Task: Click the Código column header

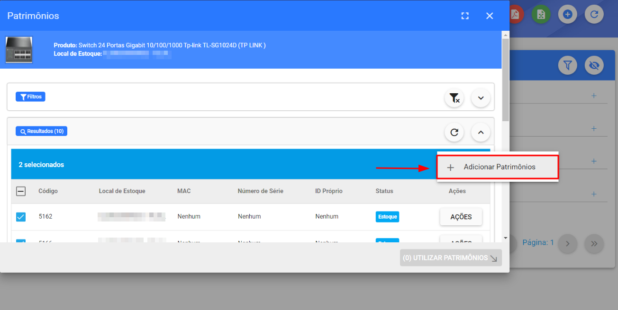Action: click(x=48, y=191)
